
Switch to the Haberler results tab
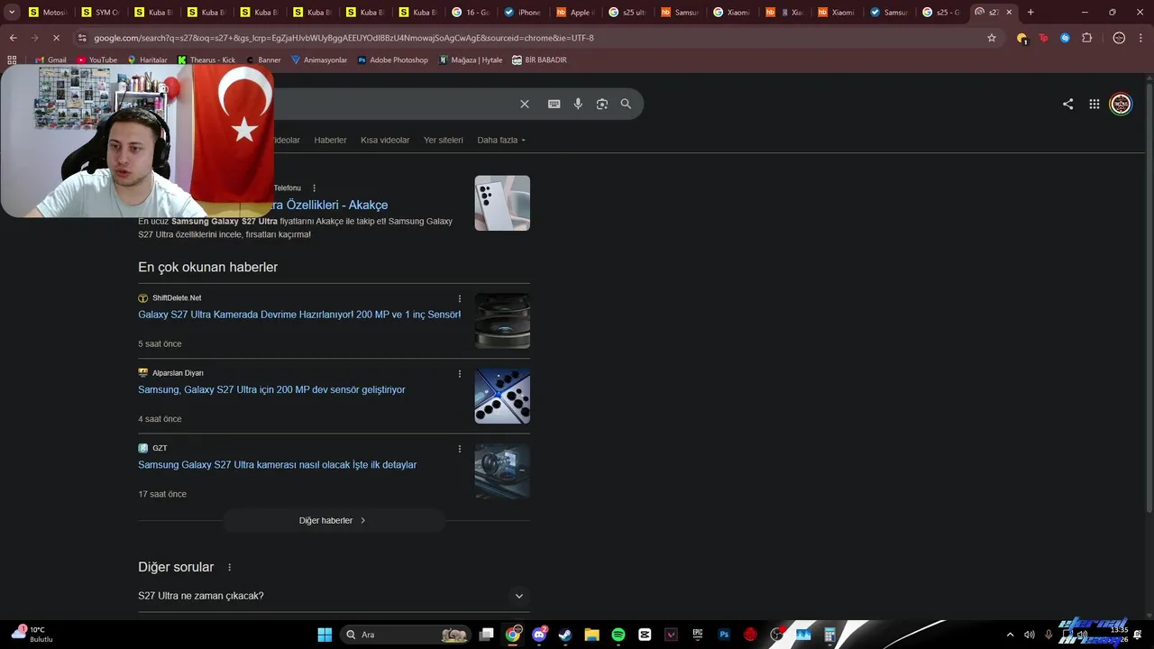[x=330, y=140]
